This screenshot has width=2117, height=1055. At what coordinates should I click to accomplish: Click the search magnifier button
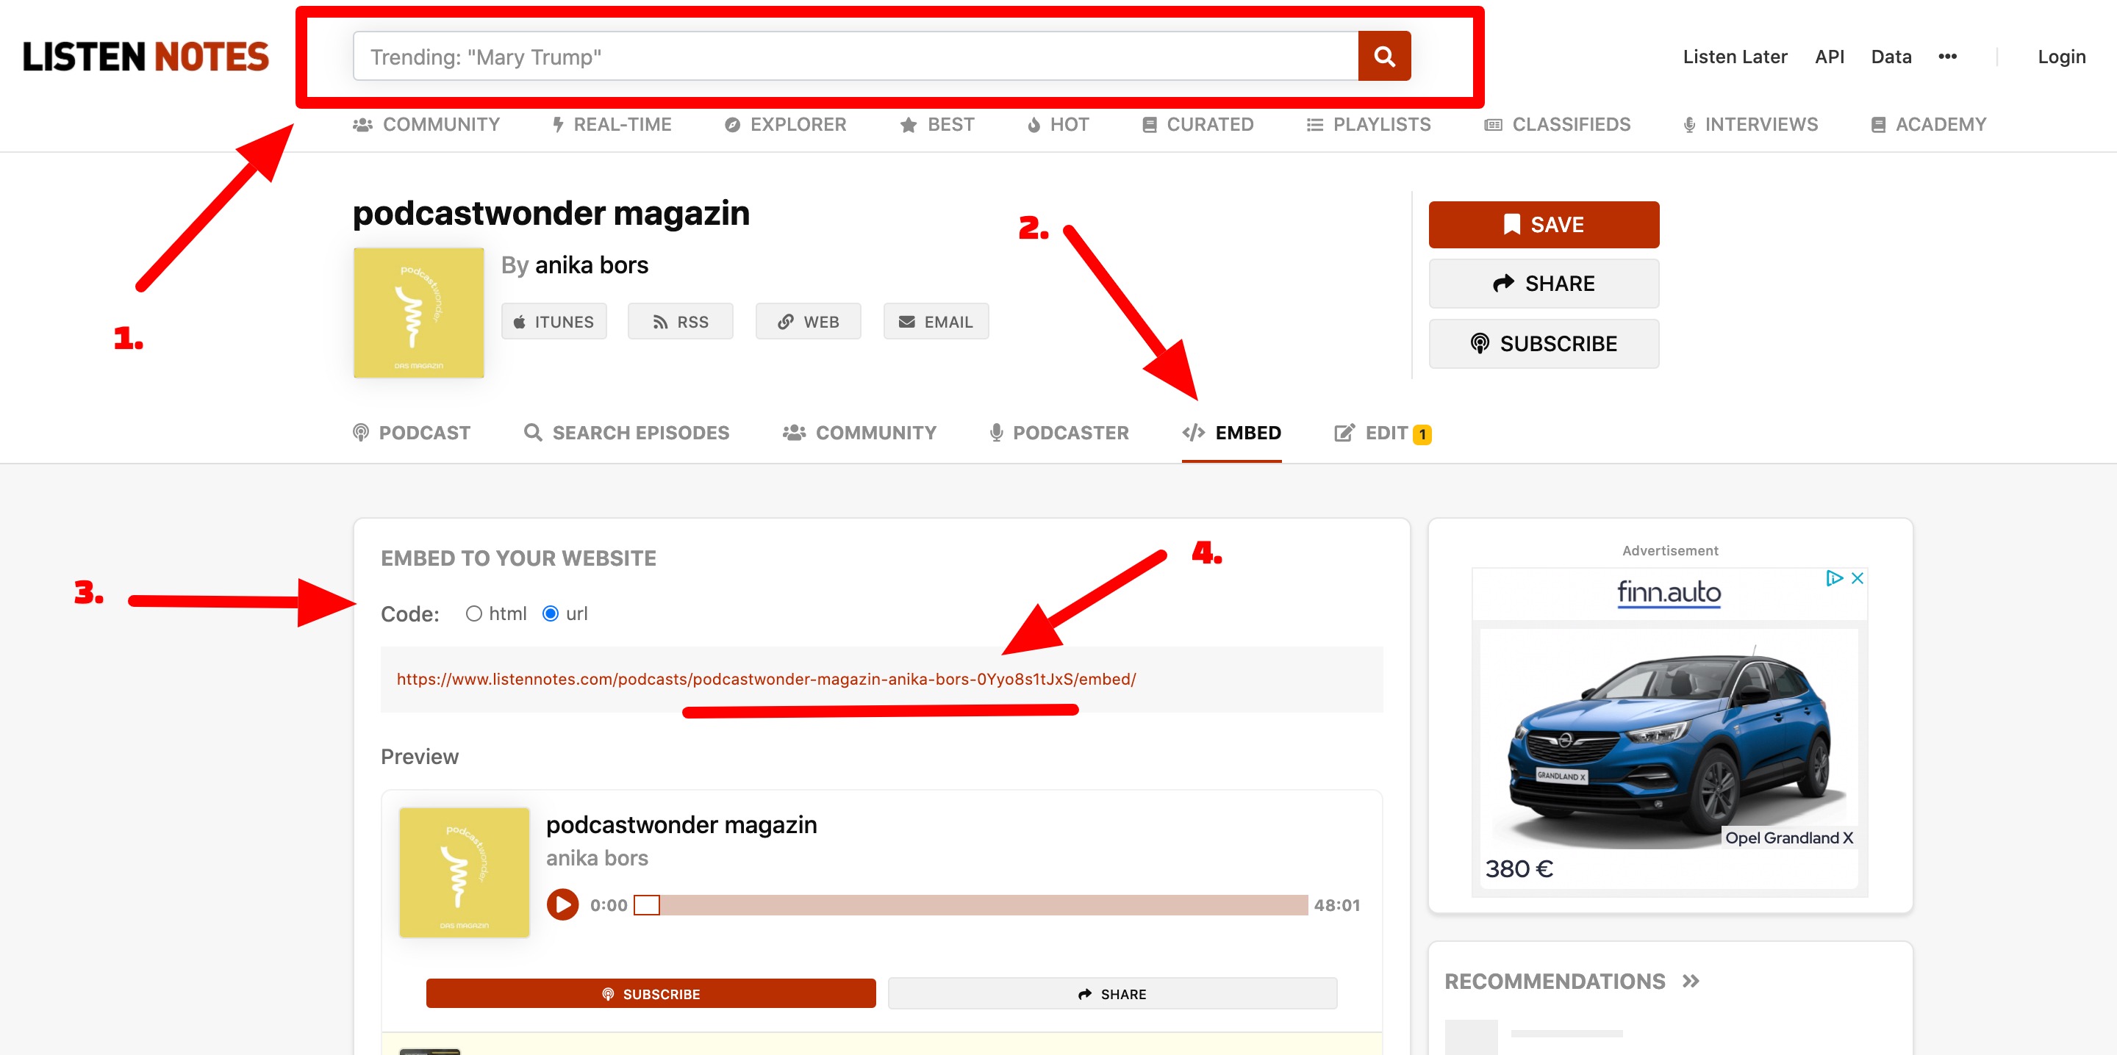tap(1384, 56)
